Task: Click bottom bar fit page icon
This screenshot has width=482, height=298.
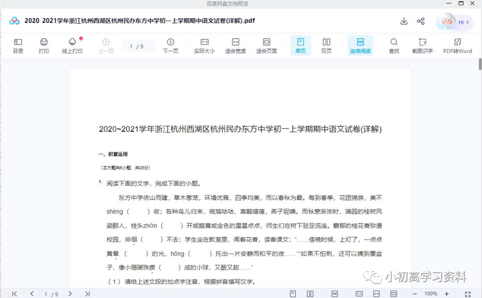Action: (x=394, y=294)
